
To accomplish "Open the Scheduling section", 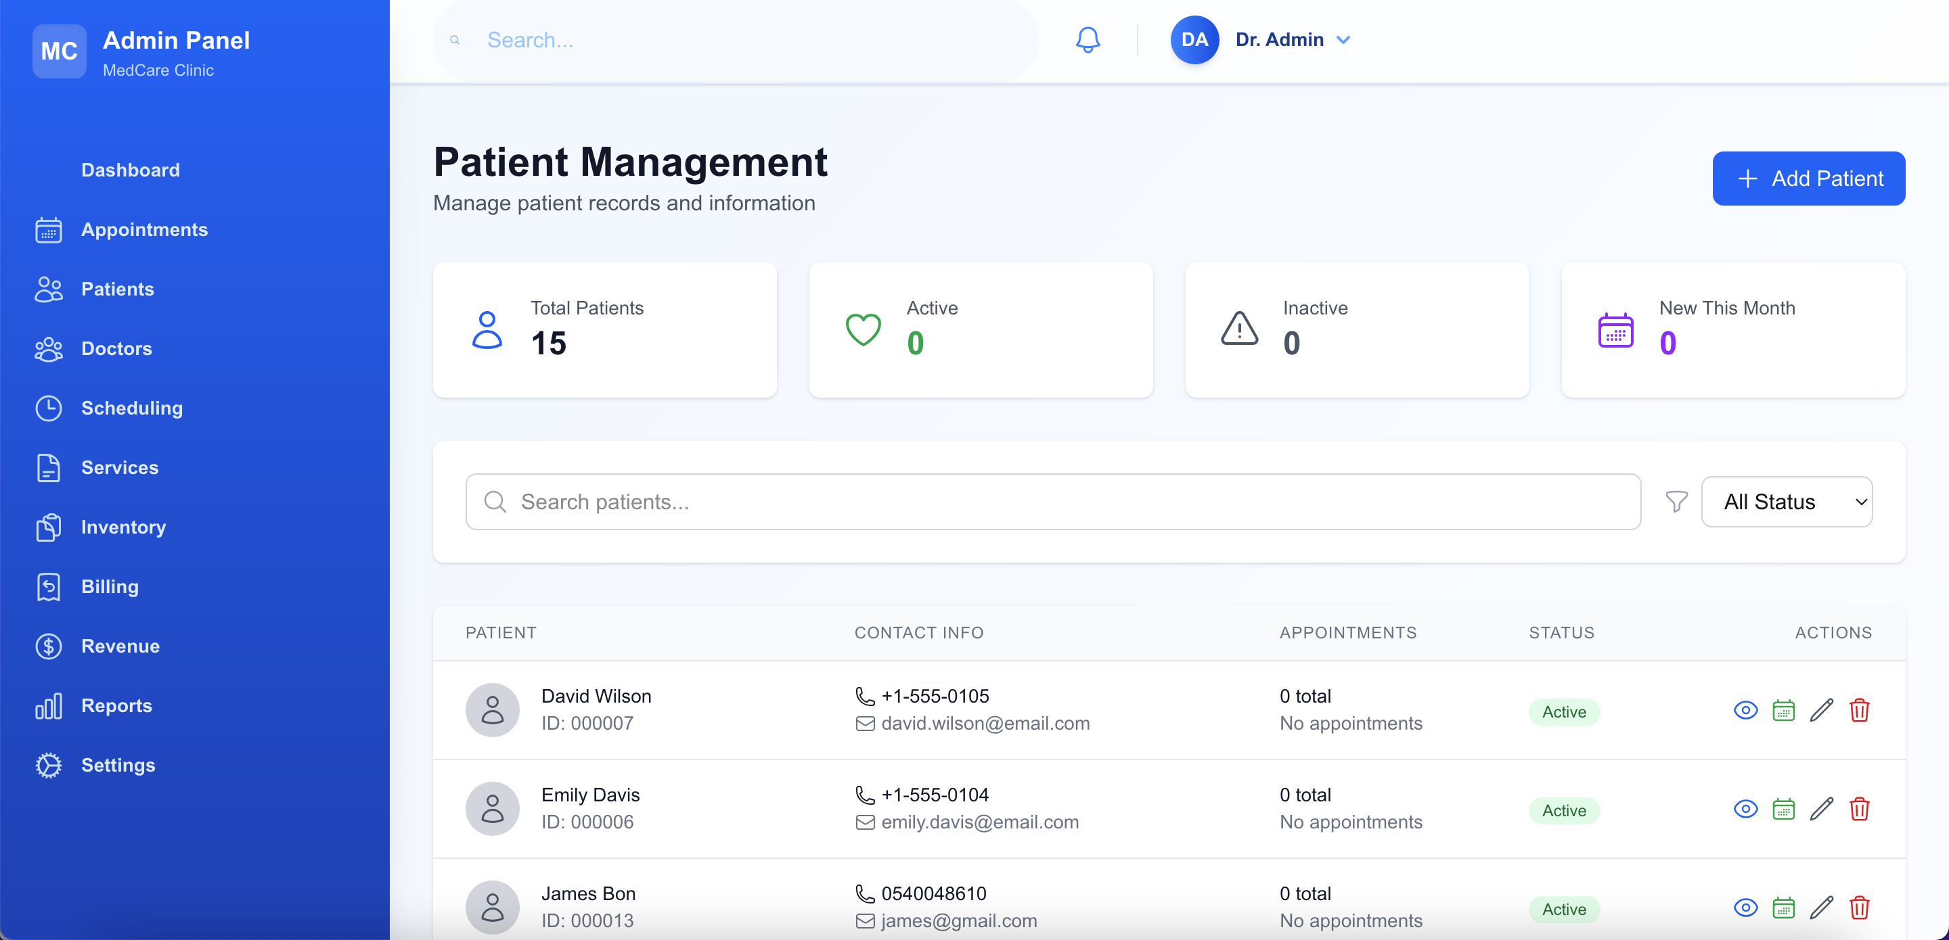I will pos(132,408).
